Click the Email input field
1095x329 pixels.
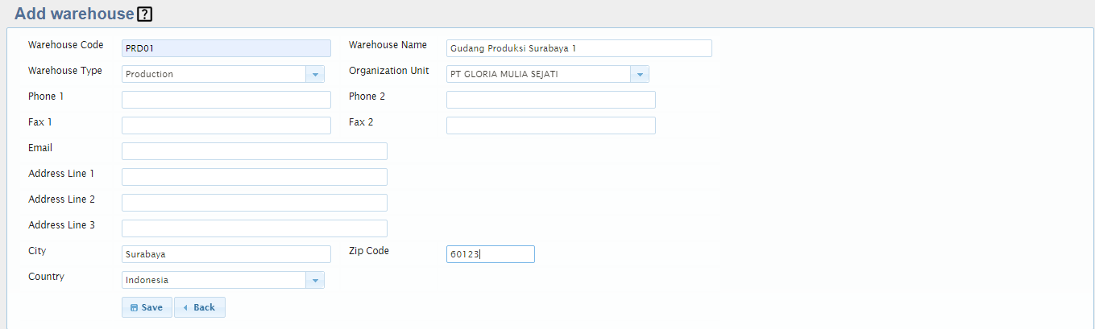(x=255, y=151)
